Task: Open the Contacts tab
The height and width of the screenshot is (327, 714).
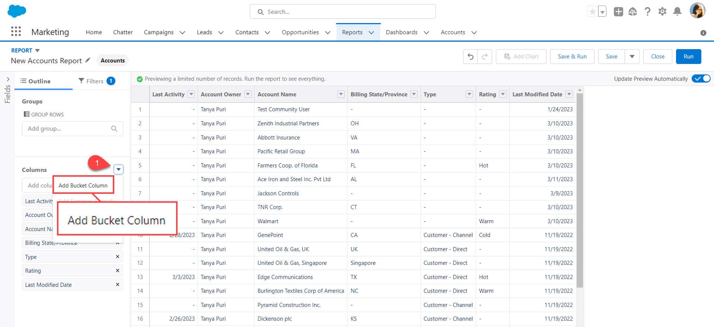Action: tap(247, 32)
